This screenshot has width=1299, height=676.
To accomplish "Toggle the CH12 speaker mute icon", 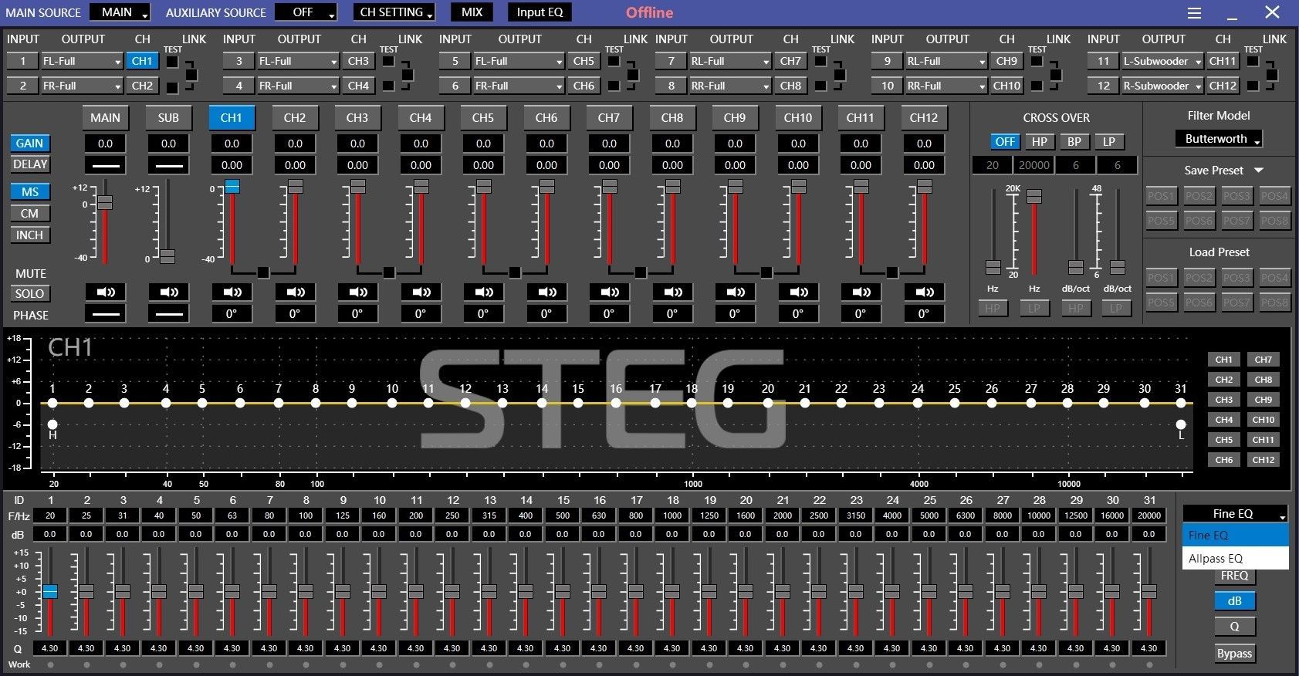I will 924,292.
